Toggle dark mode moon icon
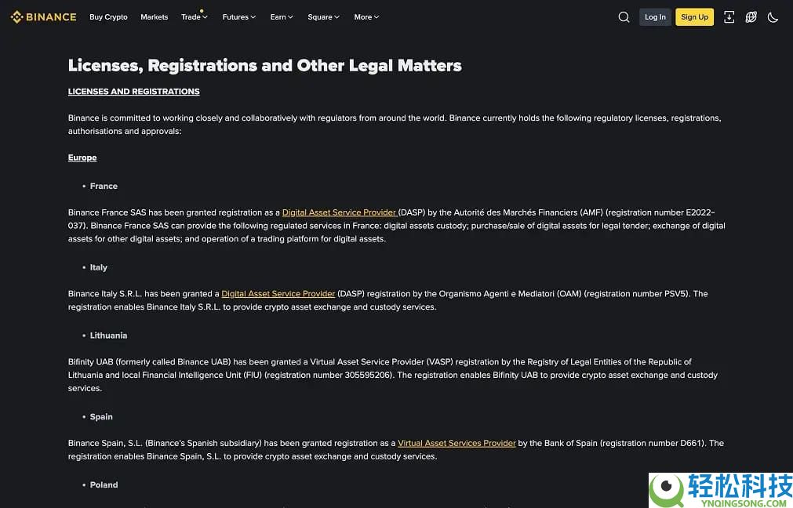This screenshot has width=793, height=508. [x=773, y=17]
